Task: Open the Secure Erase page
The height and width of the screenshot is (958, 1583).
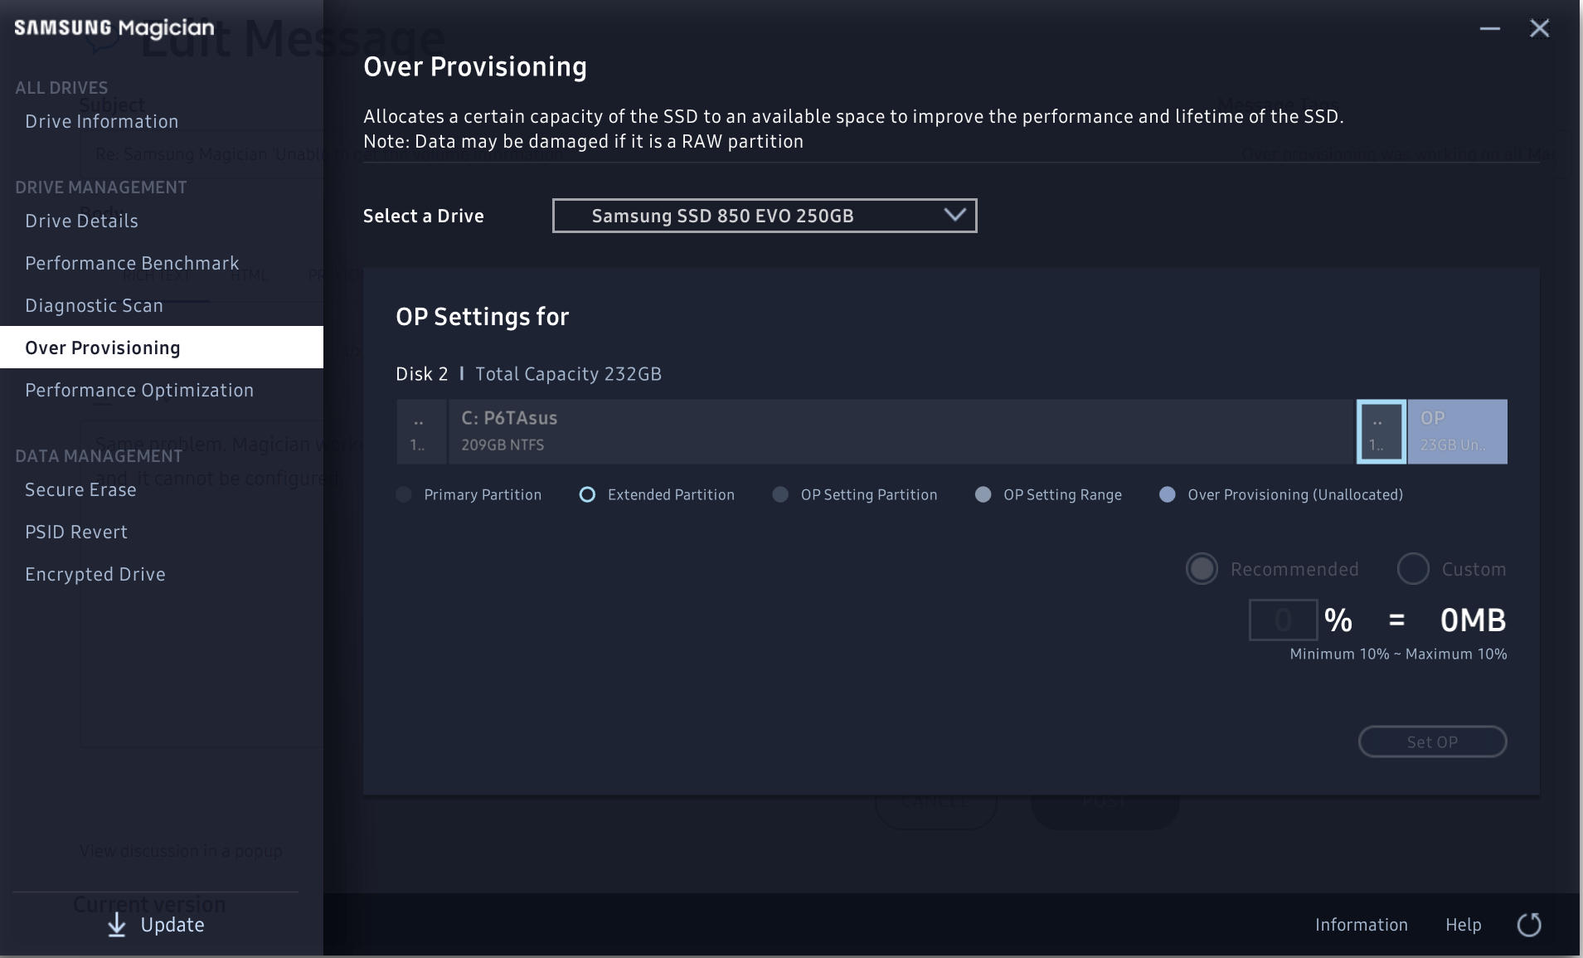Action: (80, 490)
